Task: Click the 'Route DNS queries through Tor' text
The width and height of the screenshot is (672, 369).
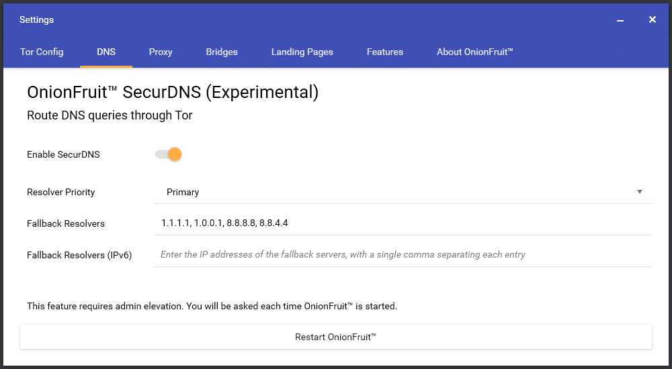Action: (x=110, y=115)
